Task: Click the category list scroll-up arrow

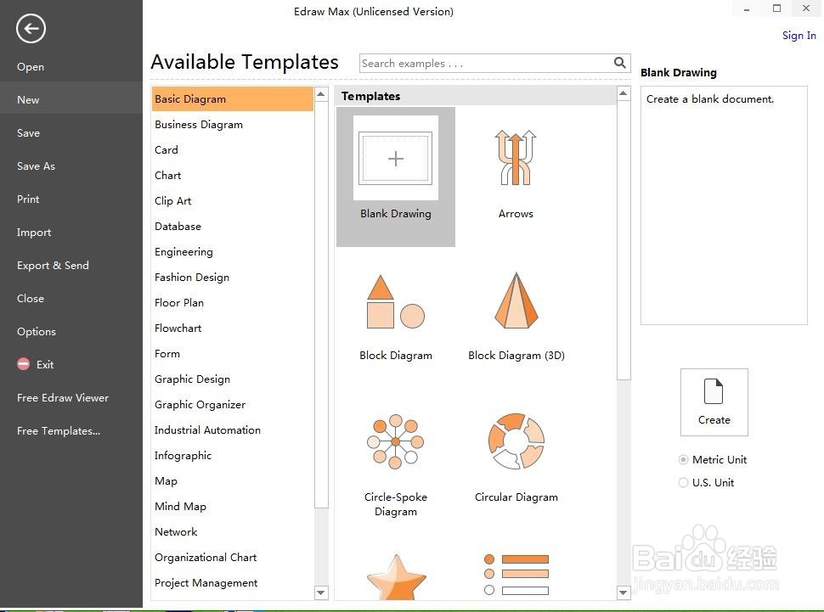Action: pyautogui.click(x=321, y=94)
